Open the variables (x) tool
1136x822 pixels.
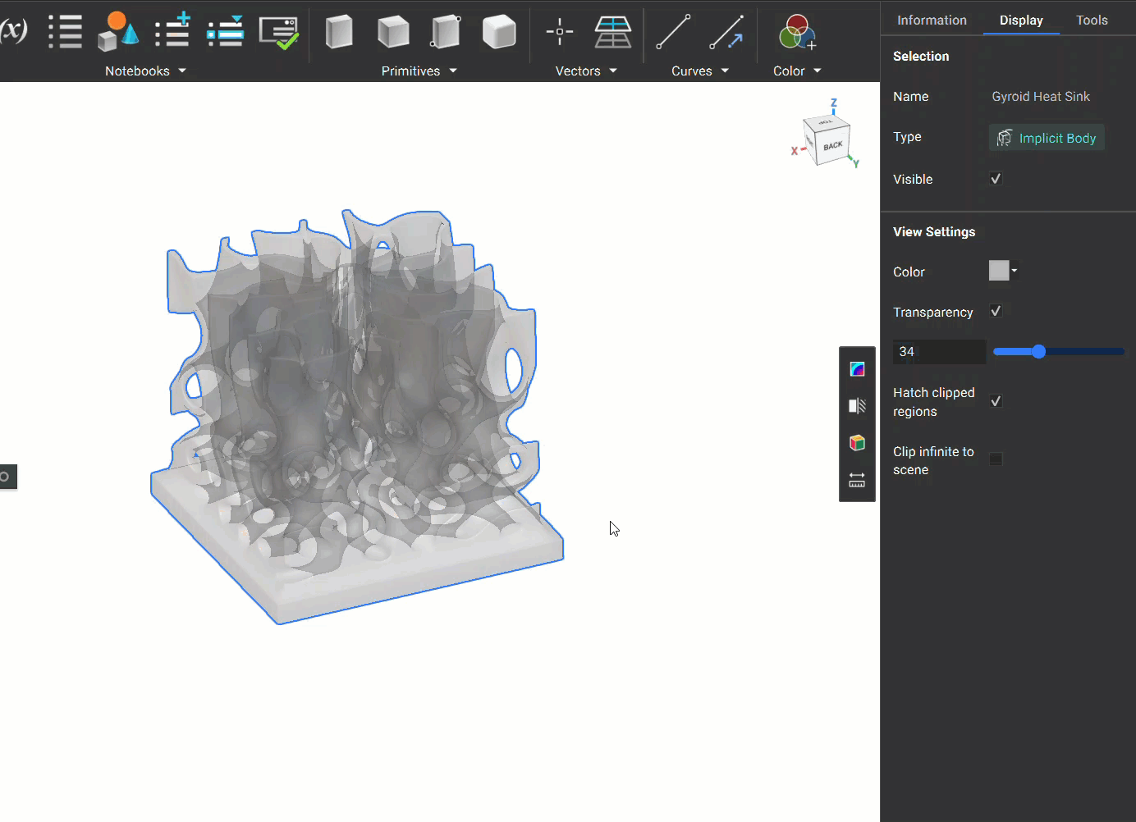13,30
